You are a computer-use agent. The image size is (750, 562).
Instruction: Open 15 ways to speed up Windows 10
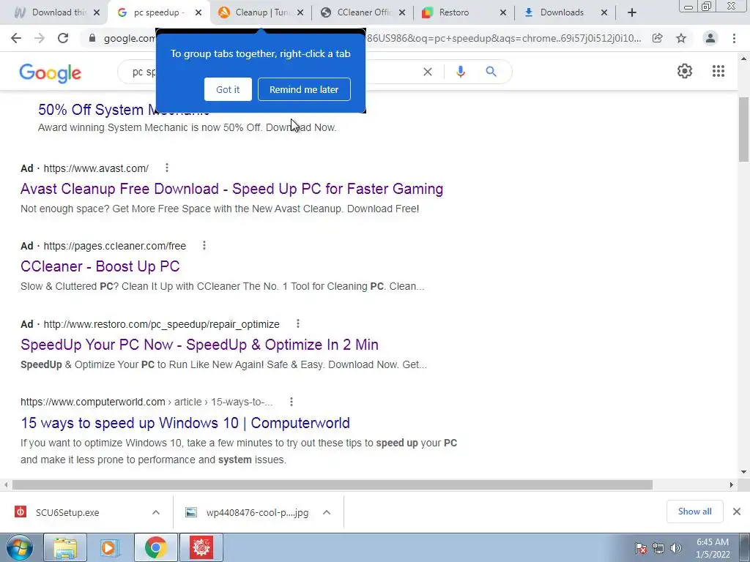tap(185, 423)
